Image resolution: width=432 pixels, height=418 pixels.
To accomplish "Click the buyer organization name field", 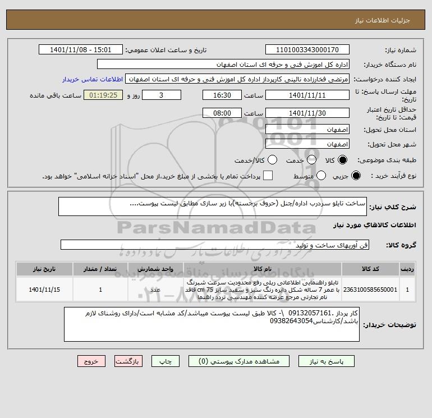I will (x=223, y=64).
